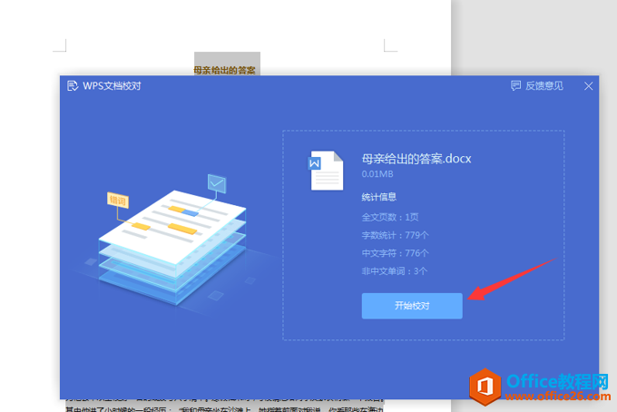Click the 0.01MB file size text
The width and height of the screenshot is (617, 412).
377,174
